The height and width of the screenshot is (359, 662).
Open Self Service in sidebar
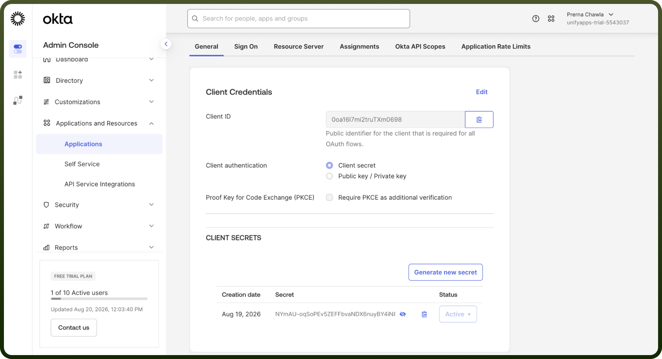[82, 164]
